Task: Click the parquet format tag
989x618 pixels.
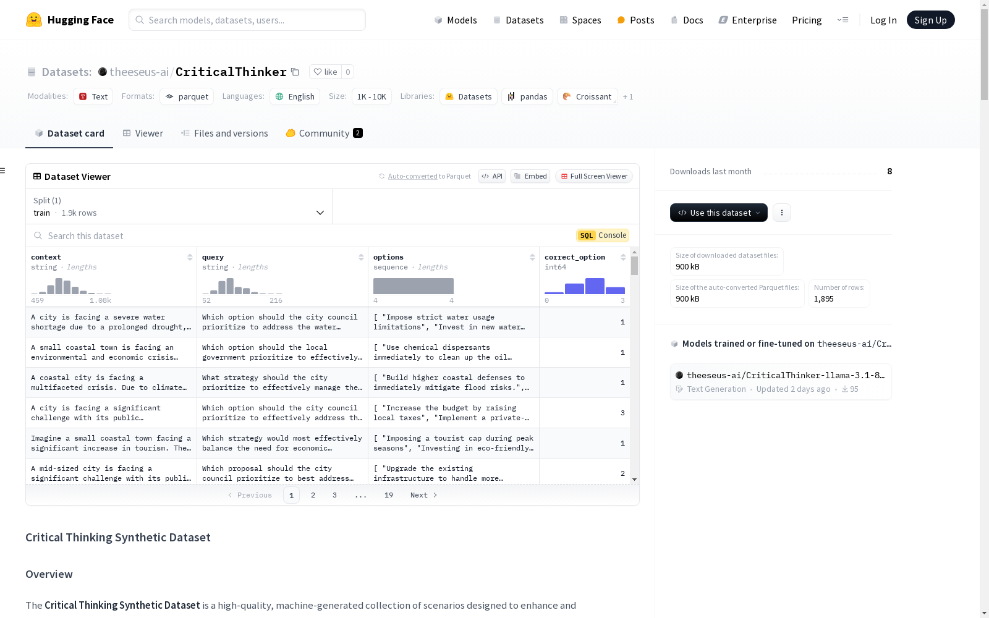Action: pos(187,96)
